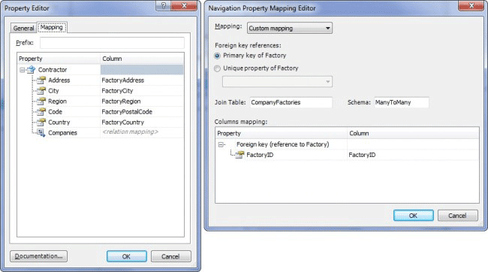Click the City property icon

point(41,91)
